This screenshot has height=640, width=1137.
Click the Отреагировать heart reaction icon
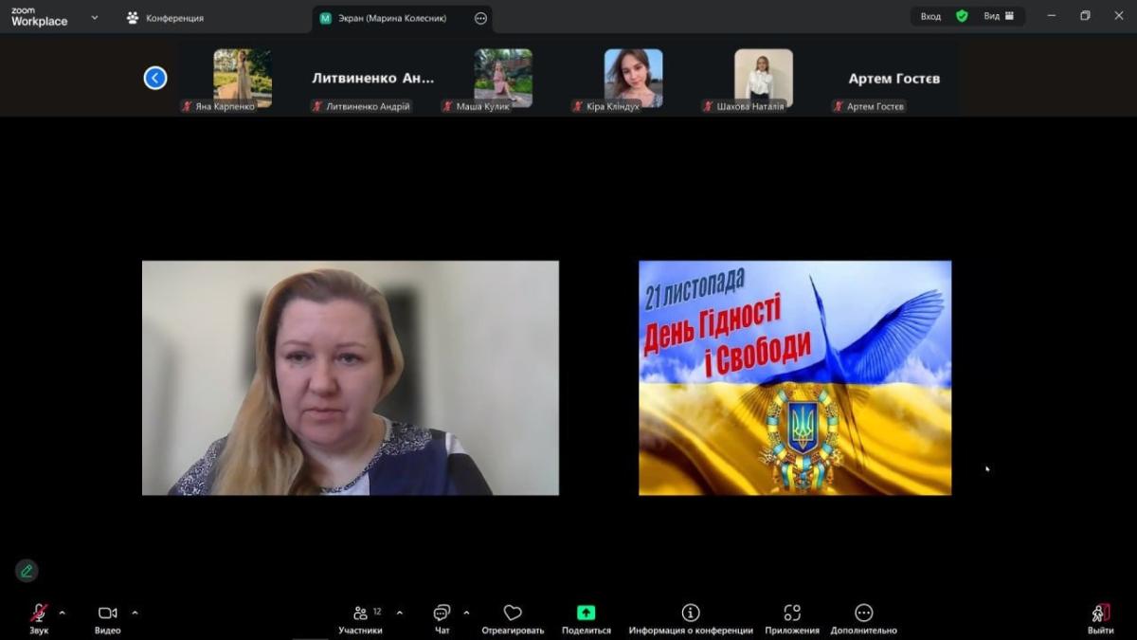pos(513,613)
